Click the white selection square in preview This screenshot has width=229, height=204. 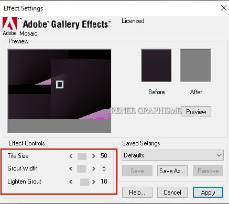[60, 85]
